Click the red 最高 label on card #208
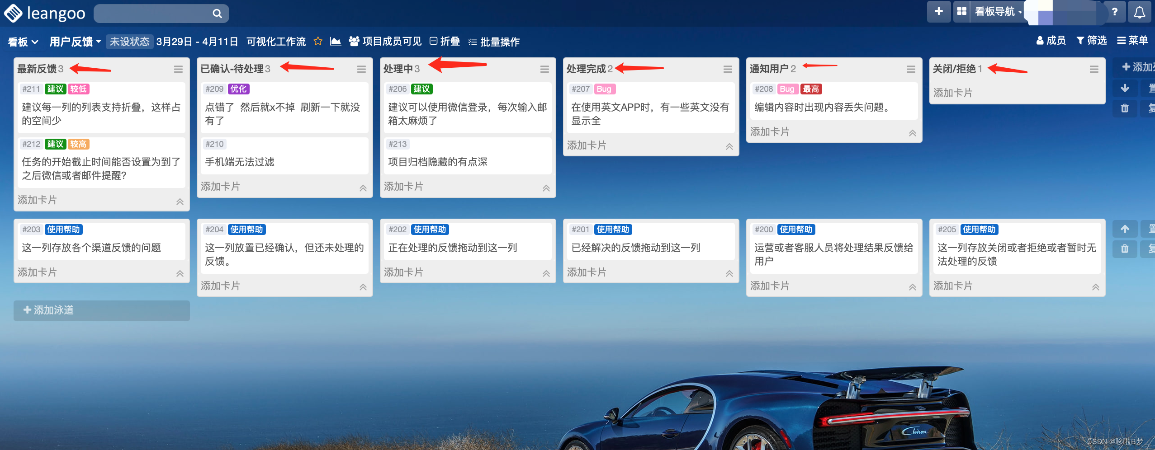 811,89
